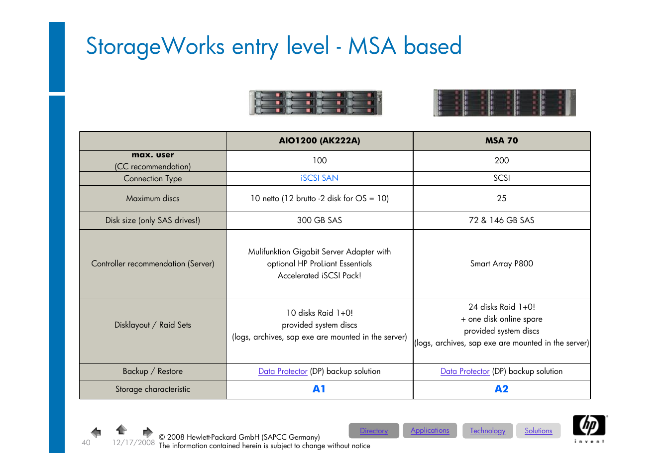672x475 pixels.
Task: Click the AIO1200 storage device image
Action: 316,103
